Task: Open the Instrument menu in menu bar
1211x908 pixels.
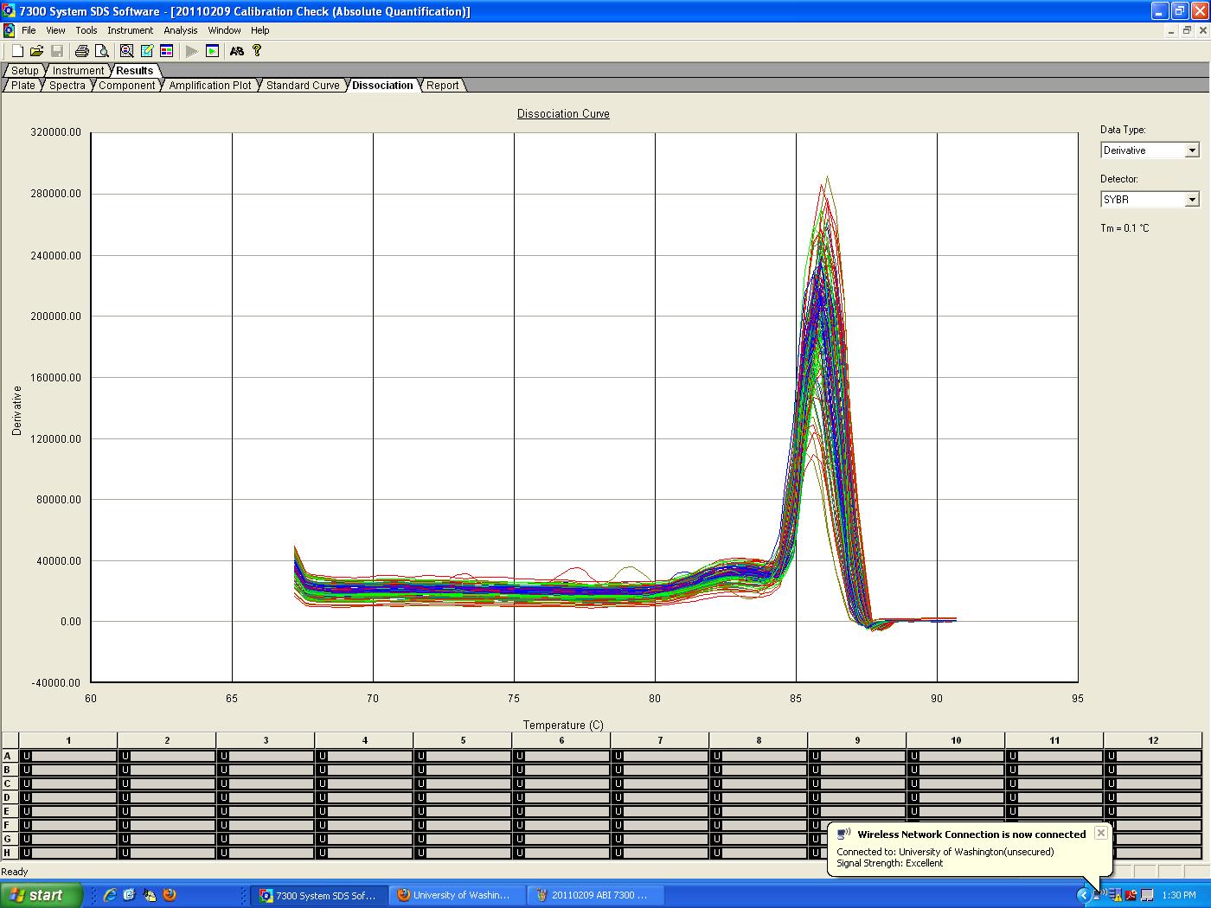Action: pyautogui.click(x=130, y=30)
